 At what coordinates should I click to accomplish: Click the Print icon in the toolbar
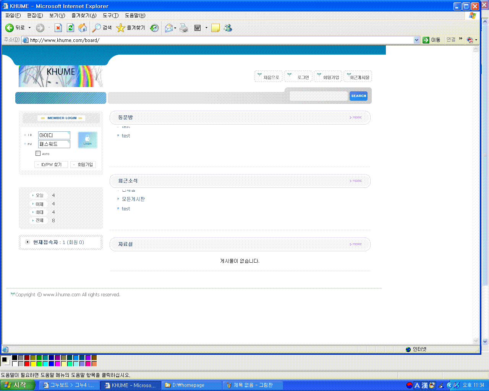click(x=184, y=28)
